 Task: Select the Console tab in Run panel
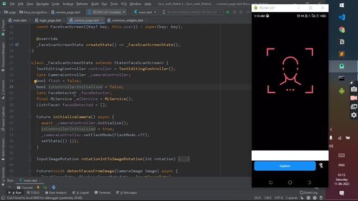coord(25,188)
